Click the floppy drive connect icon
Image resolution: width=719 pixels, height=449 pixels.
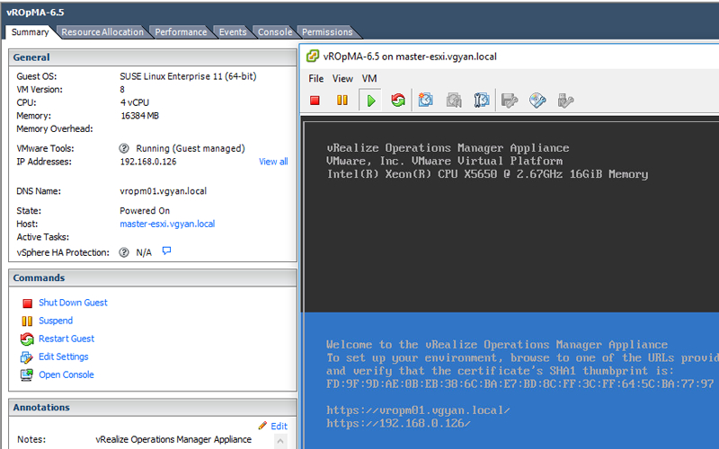pos(510,101)
